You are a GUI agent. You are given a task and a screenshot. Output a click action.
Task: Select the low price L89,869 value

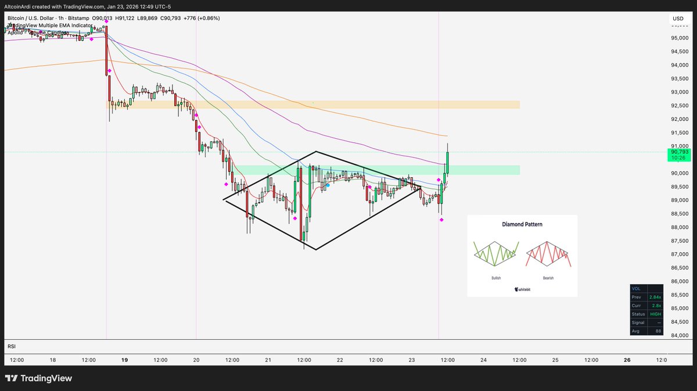point(148,19)
